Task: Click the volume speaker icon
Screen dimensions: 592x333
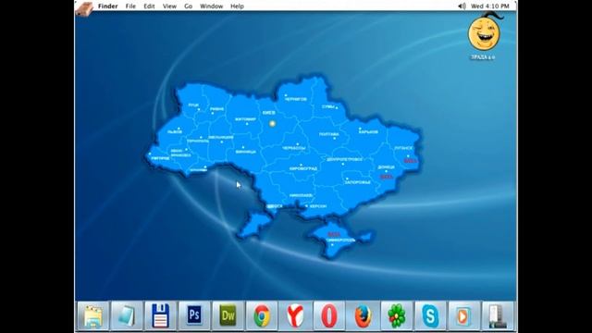Action: coord(462,6)
